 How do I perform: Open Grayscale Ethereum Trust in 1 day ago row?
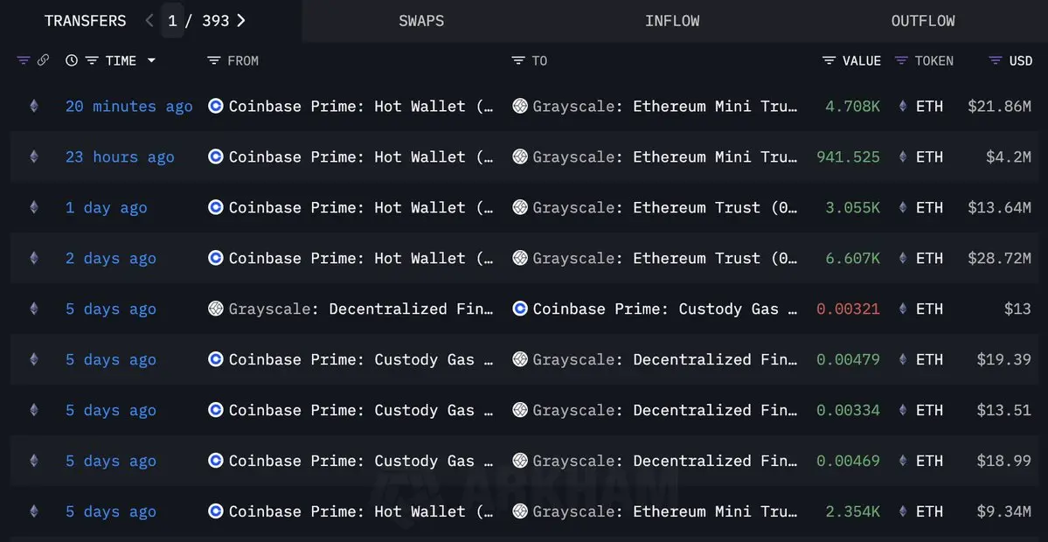(665, 207)
